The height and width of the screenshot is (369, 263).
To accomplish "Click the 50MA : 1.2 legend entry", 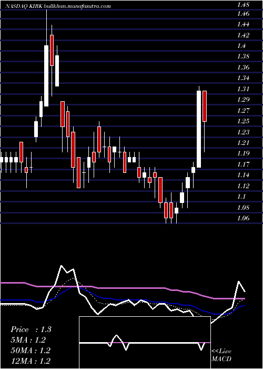I will [31, 351].
